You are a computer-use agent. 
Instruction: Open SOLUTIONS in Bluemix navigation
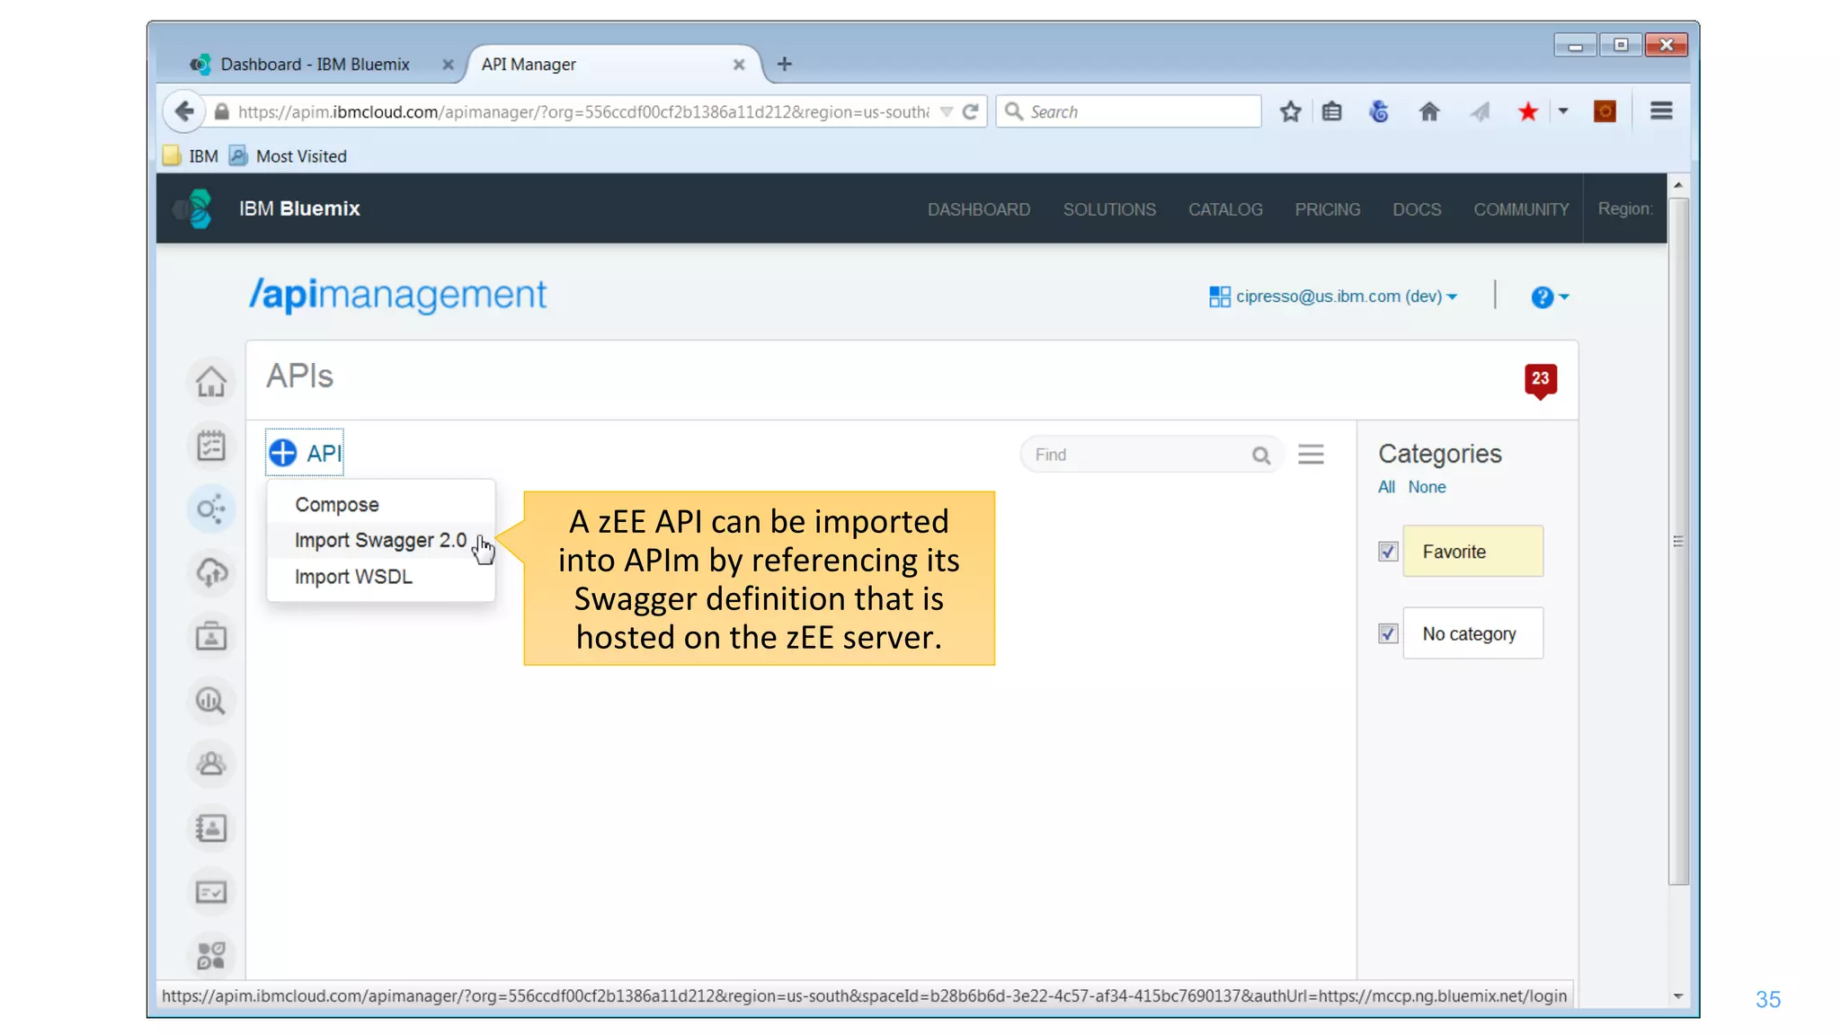click(1109, 209)
